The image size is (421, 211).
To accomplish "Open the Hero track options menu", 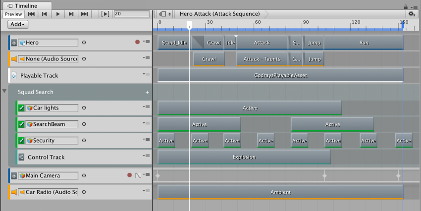I will (x=146, y=42).
